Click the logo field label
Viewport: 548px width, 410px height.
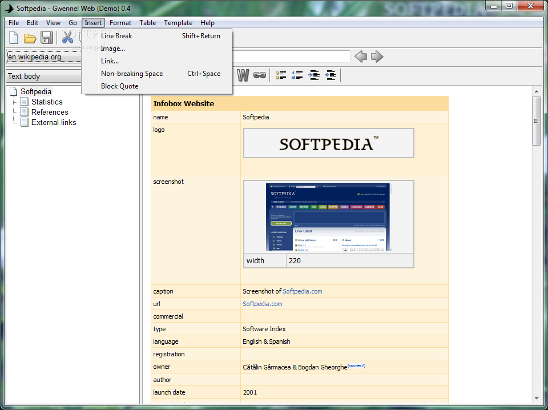tap(159, 130)
